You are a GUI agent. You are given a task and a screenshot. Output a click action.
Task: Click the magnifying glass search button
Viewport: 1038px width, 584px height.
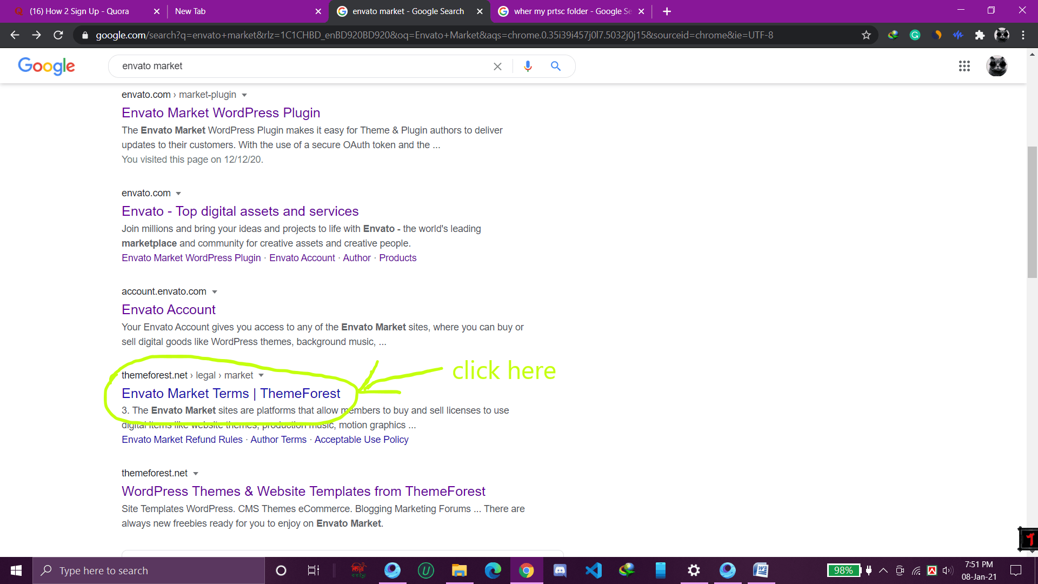(x=555, y=66)
